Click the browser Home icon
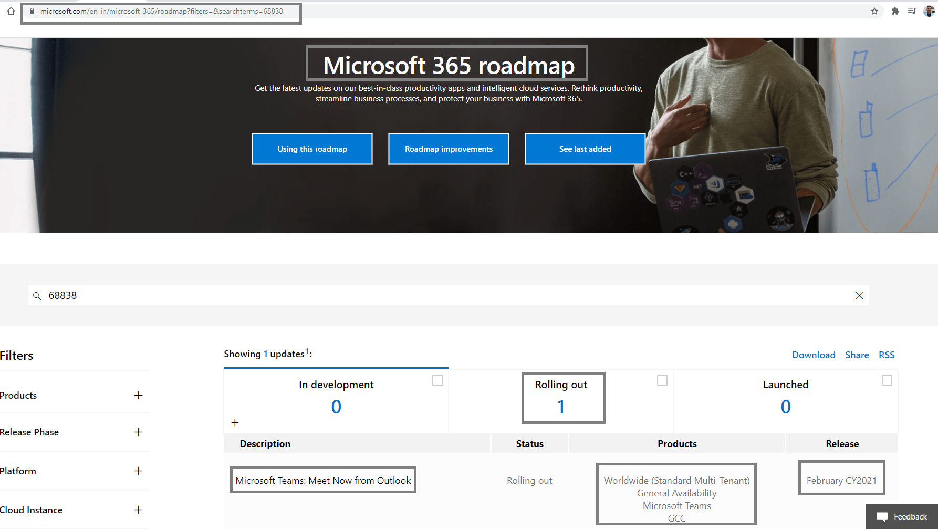This screenshot has height=529, width=938. click(11, 11)
